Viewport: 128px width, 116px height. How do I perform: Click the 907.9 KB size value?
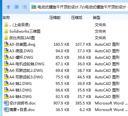(61, 103)
